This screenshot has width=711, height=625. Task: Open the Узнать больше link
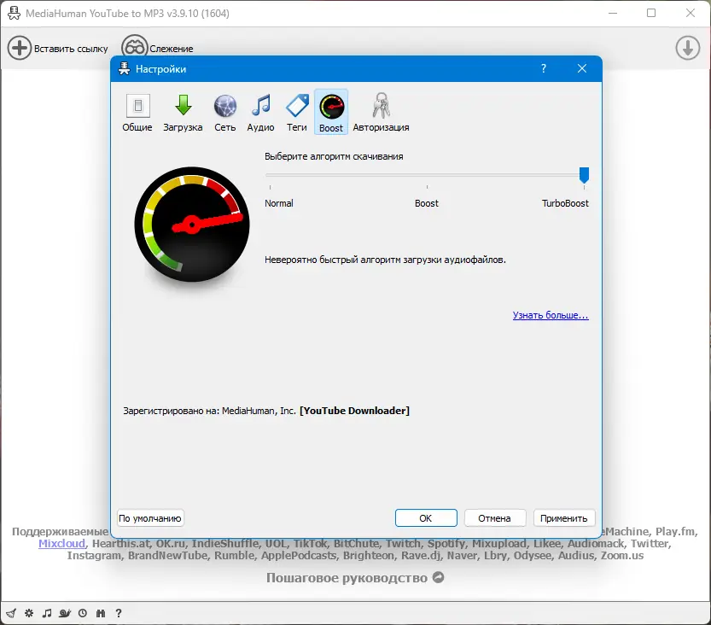point(551,315)
